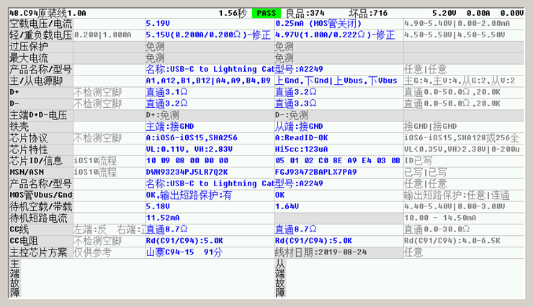Select the 山寨C94-15 91分 chip result

(184, 252)
